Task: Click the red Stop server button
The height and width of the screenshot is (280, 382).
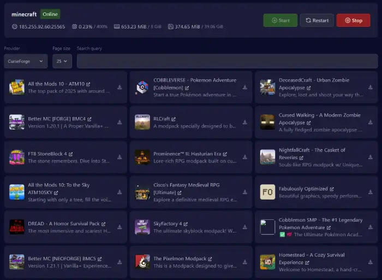Action: point(354,20)
